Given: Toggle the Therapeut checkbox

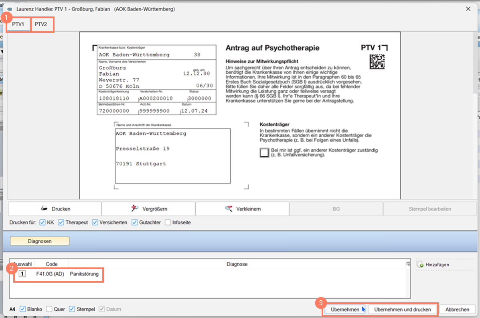Looking at the screenshot, I should [x=61, y=222].
